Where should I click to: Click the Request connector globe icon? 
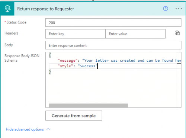click(7, 9)
